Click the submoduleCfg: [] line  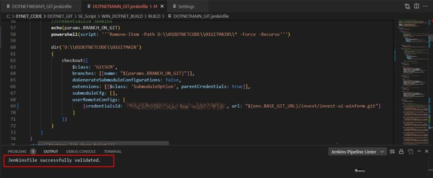pos(95,93)
